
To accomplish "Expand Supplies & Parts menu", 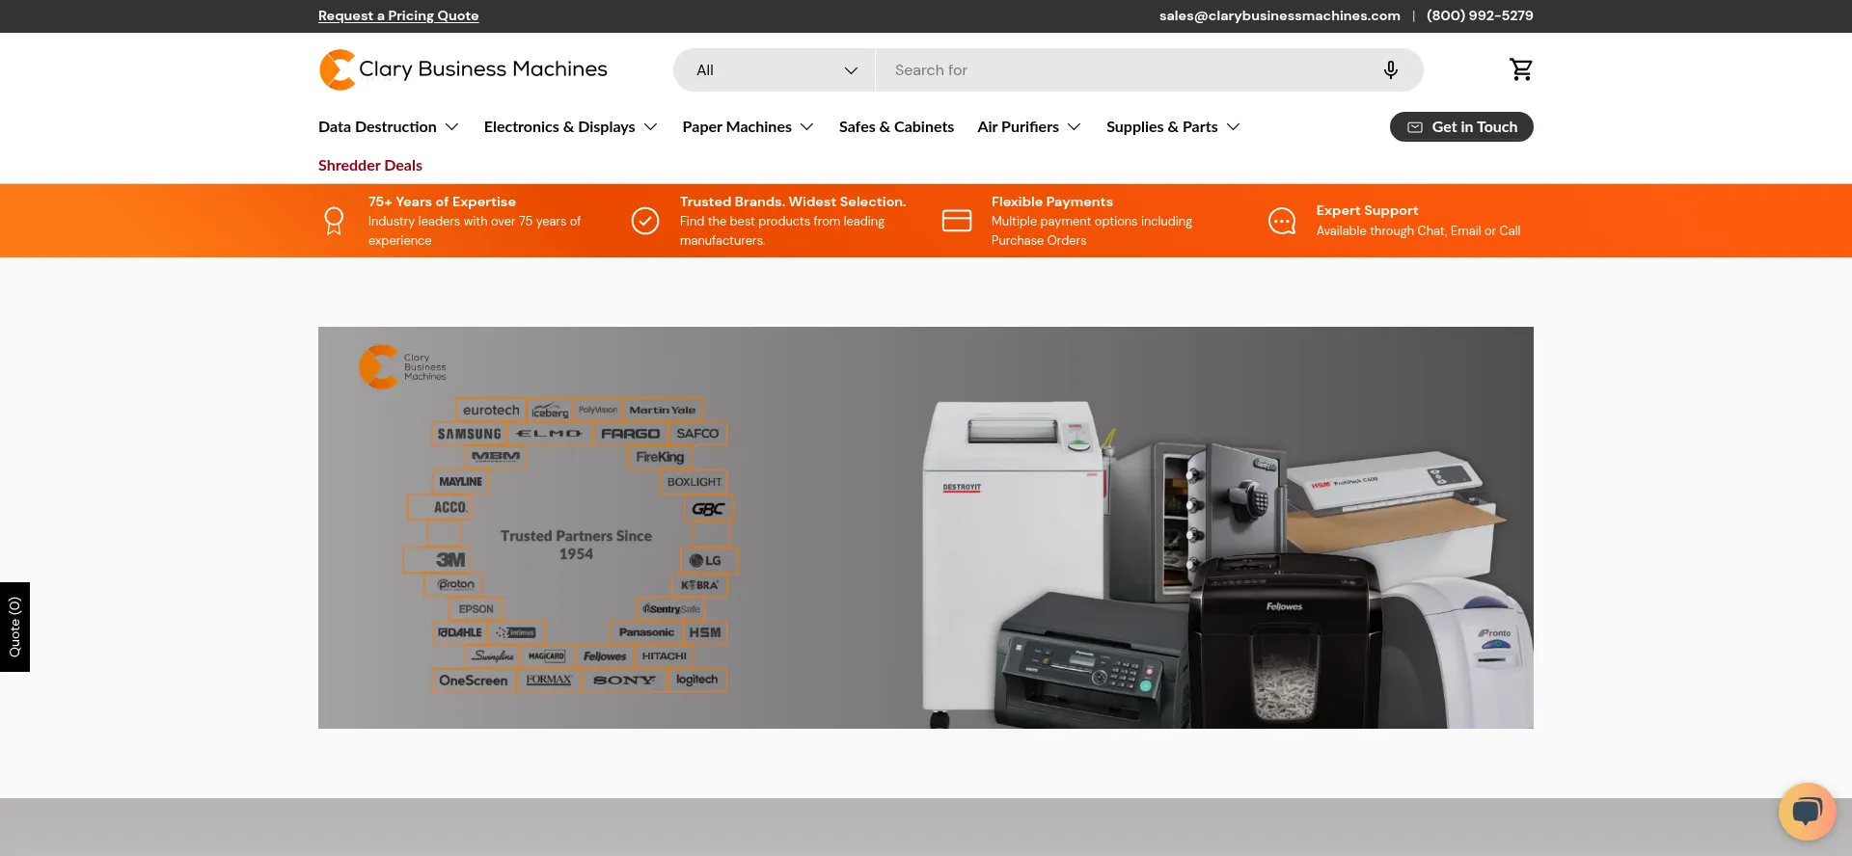I will (x=1173, y=127).
